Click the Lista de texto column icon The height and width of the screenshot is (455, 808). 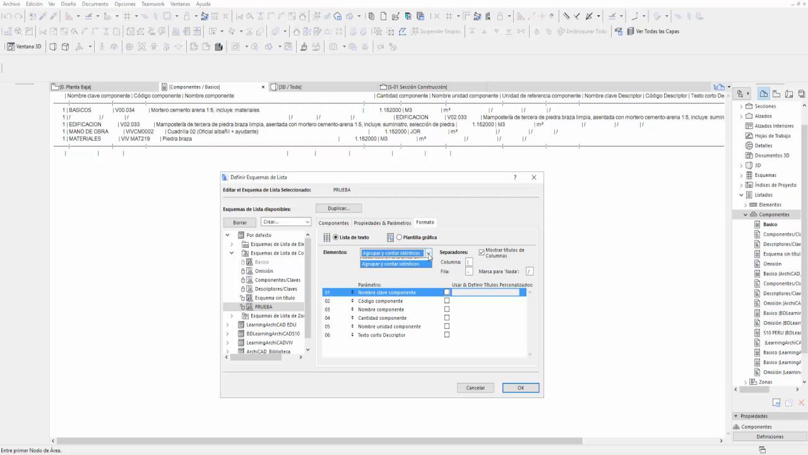tap(327, 238)
